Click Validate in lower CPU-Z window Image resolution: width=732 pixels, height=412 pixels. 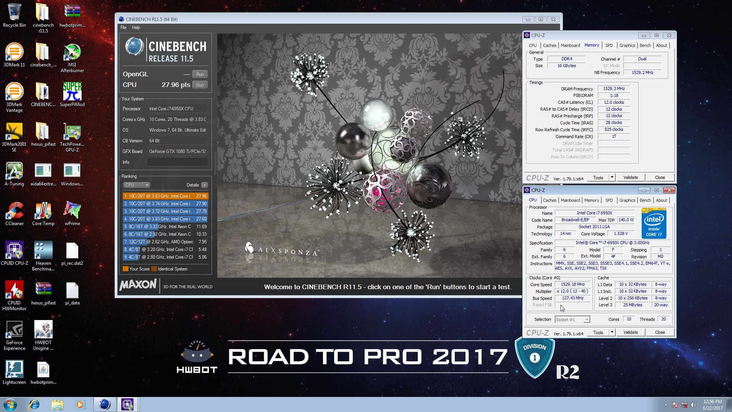click(631, 332)
